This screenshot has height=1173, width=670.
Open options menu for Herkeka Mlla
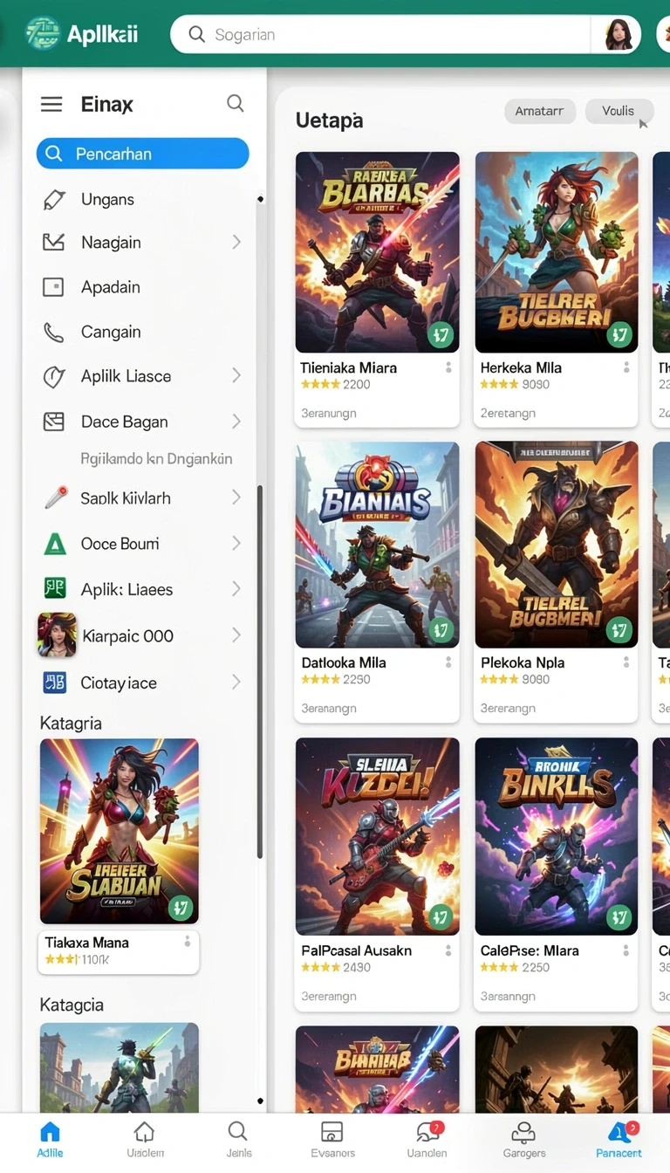(626, 367)
